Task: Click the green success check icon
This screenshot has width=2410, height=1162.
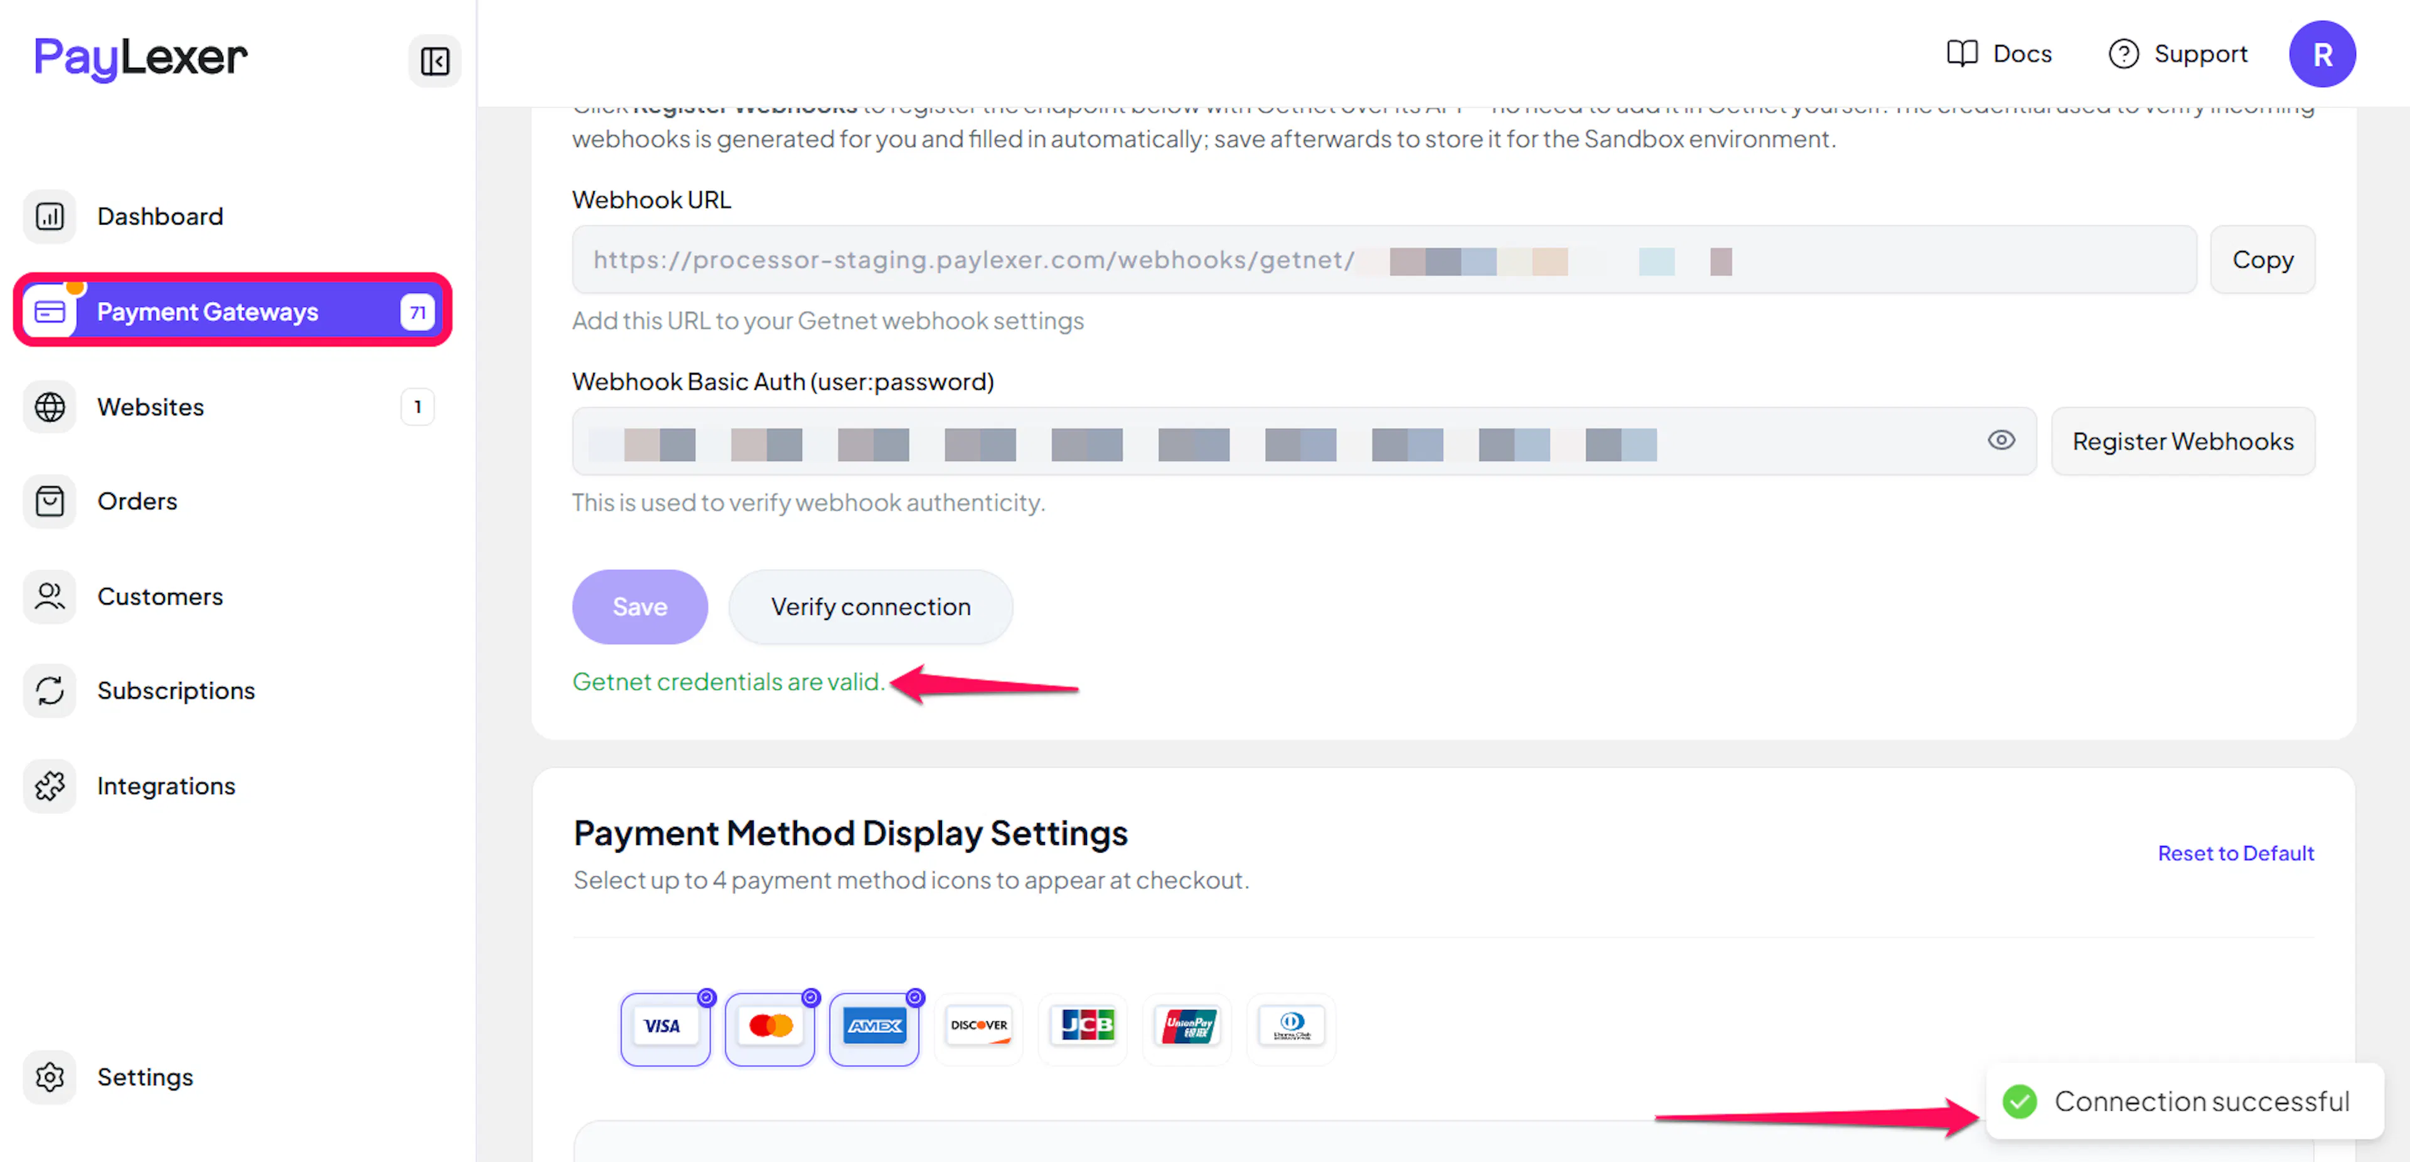Action: [2020, 1101]
